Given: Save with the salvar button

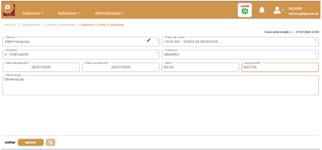Looking at the screenshot, I should [31, 143].
